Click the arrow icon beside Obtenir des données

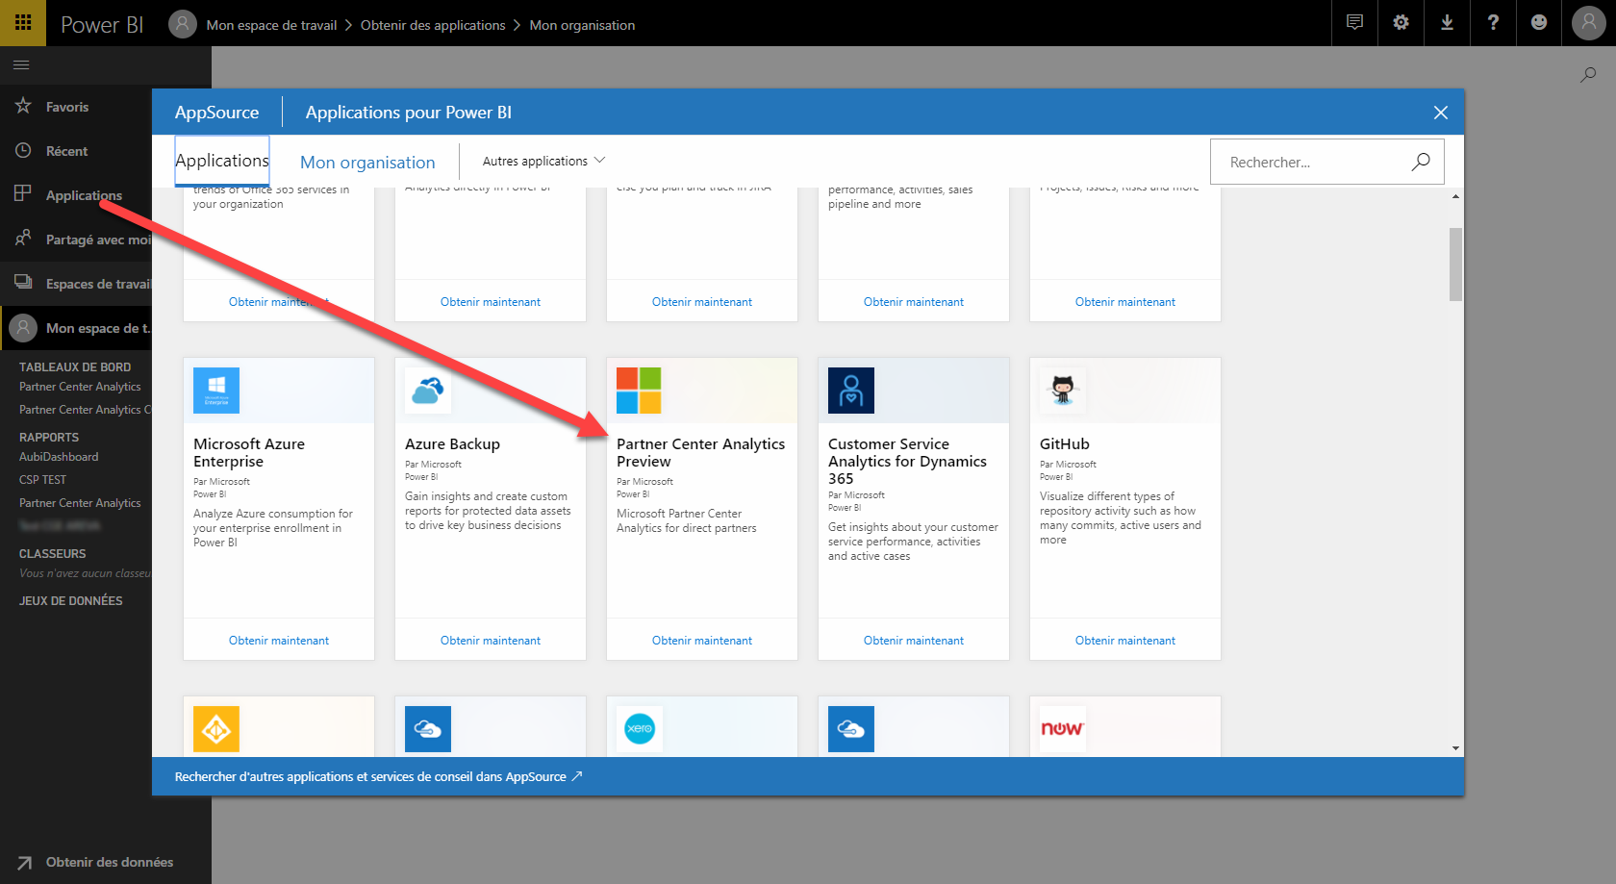[x=24, y=863]
